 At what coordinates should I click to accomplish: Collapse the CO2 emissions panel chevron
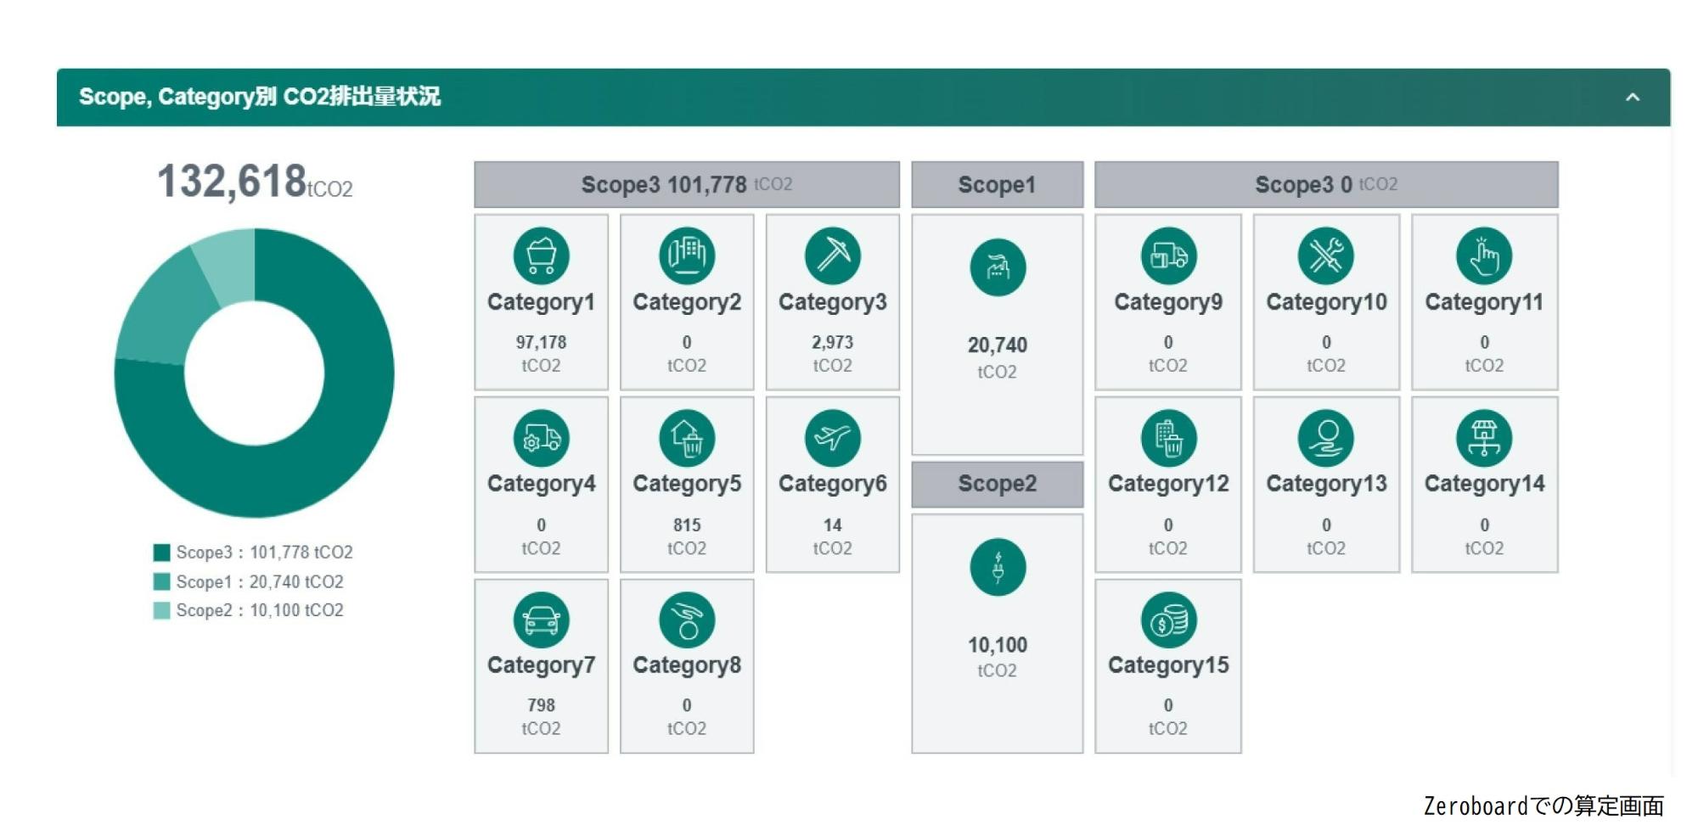pos(1632,98)
